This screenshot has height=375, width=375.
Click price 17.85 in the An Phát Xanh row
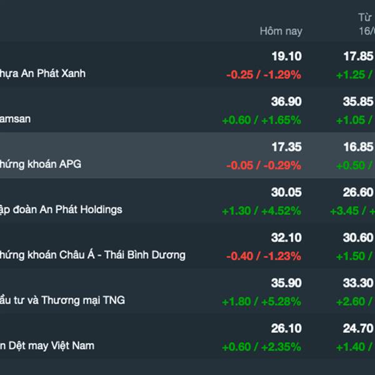358,56
